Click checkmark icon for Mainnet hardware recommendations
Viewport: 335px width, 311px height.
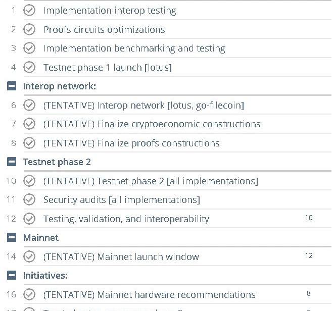[x=29, y=294]
